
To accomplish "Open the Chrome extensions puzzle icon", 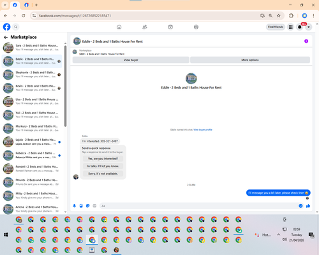I will pyautogui.click(x=291, y=16).
